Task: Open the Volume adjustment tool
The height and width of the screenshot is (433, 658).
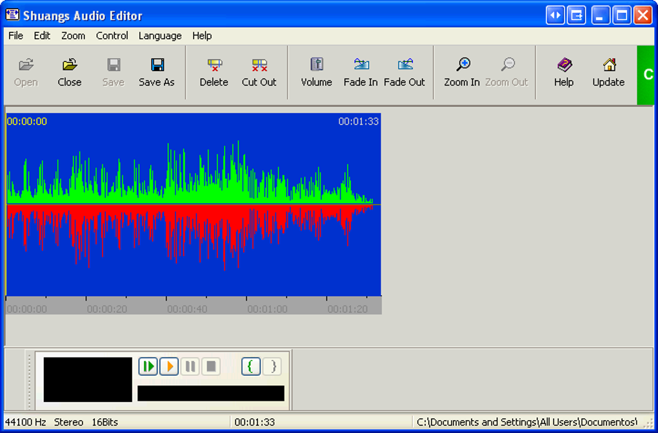Action: pos(316,72)
